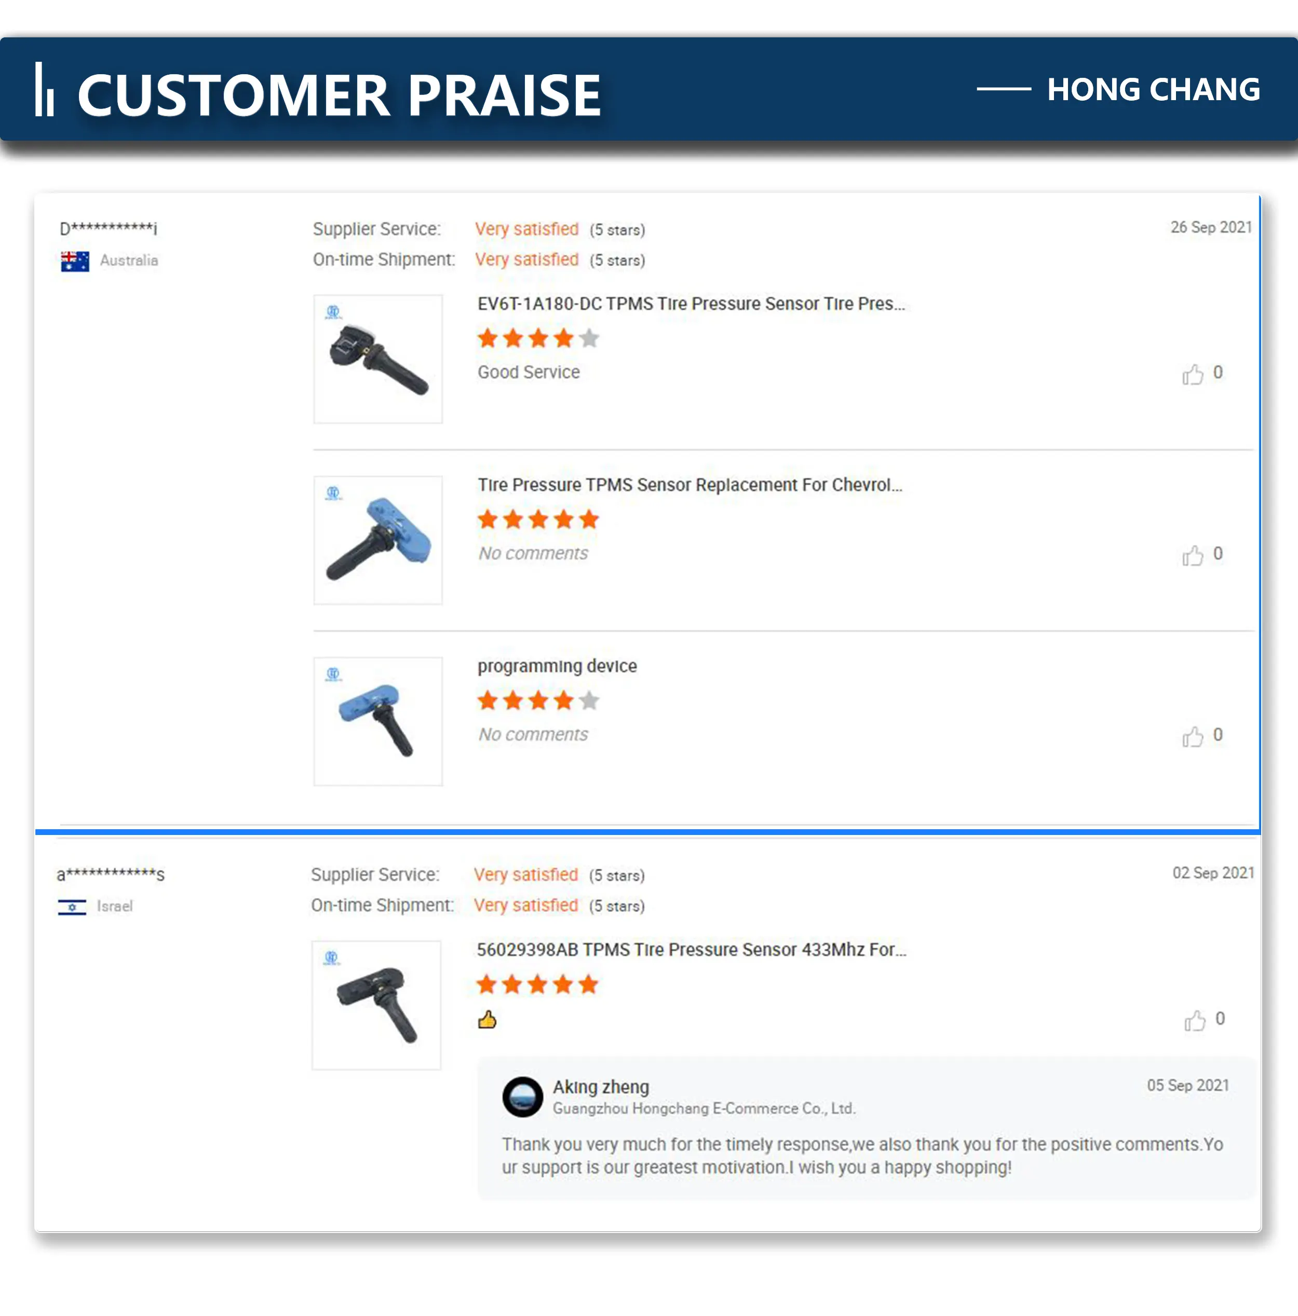
Task: Click the 56029398AB sensor thumbnail image
Action: coord(377,1005)
